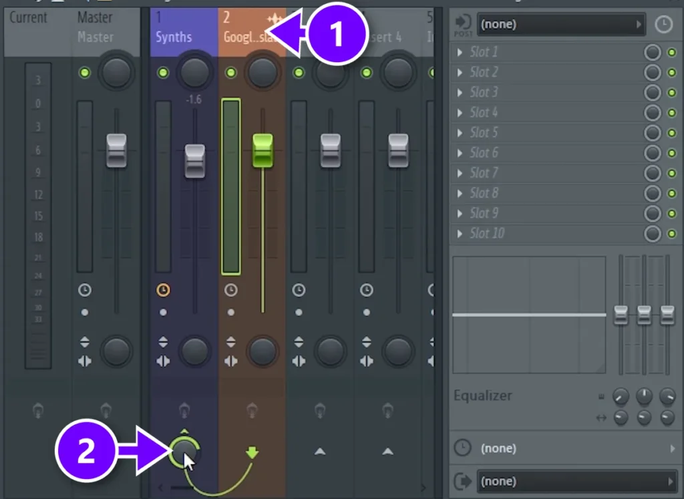Open the latency clock on track 2
684x499 pixels.
[230, 290]
